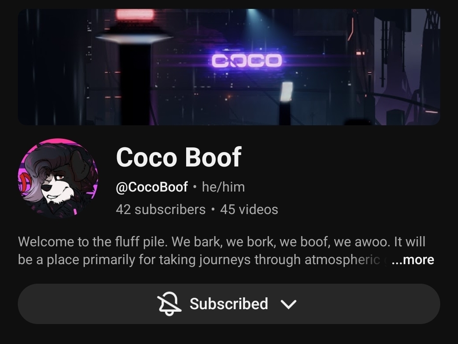The width and height of the screenshot is (458, 344).
Task: Click the Coco Boof channel title
Action: click(179, 157)
